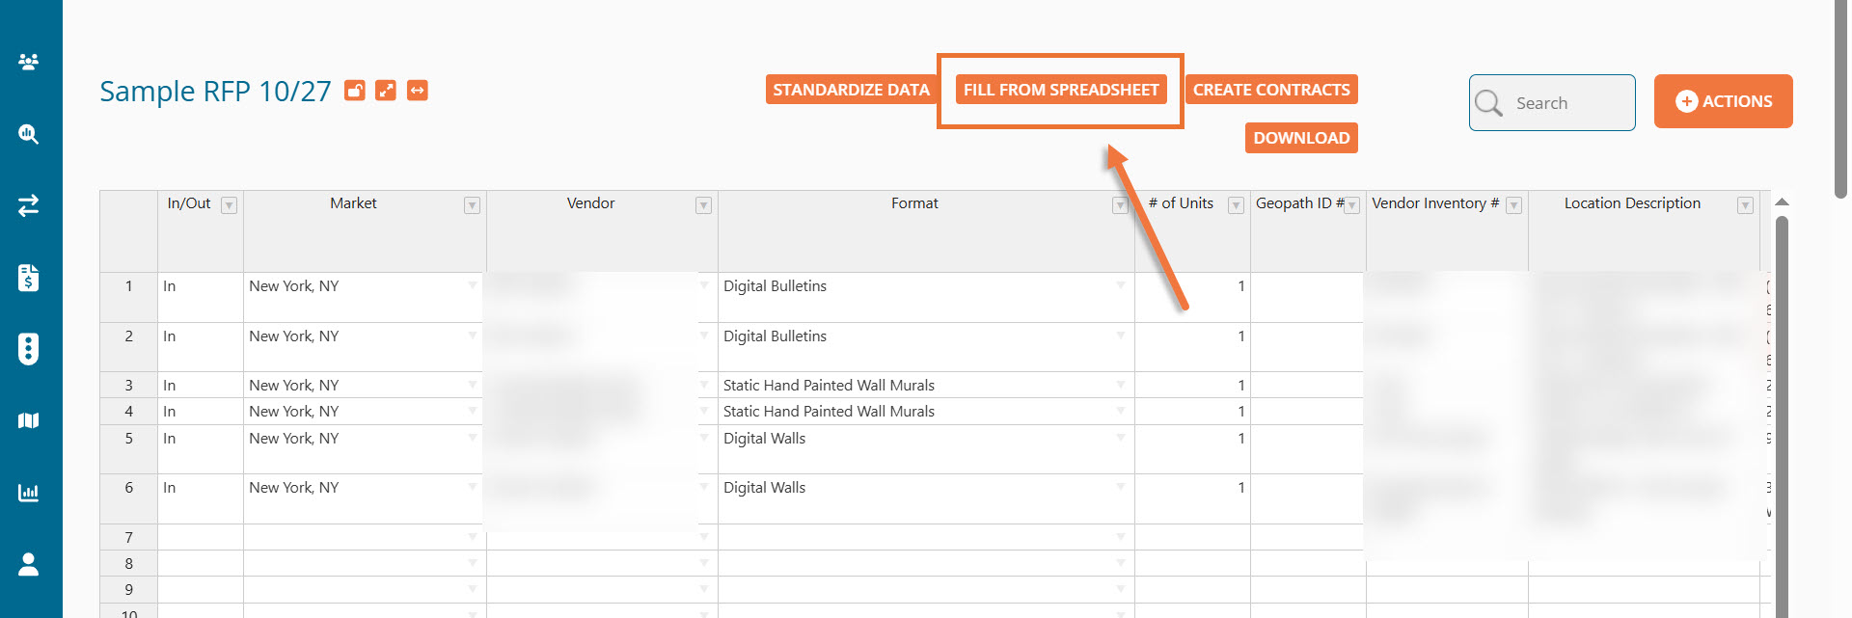Open the folded map sidebar icon
The image size is (1852, 618).
pyautogui.click(x=29, y=420)
